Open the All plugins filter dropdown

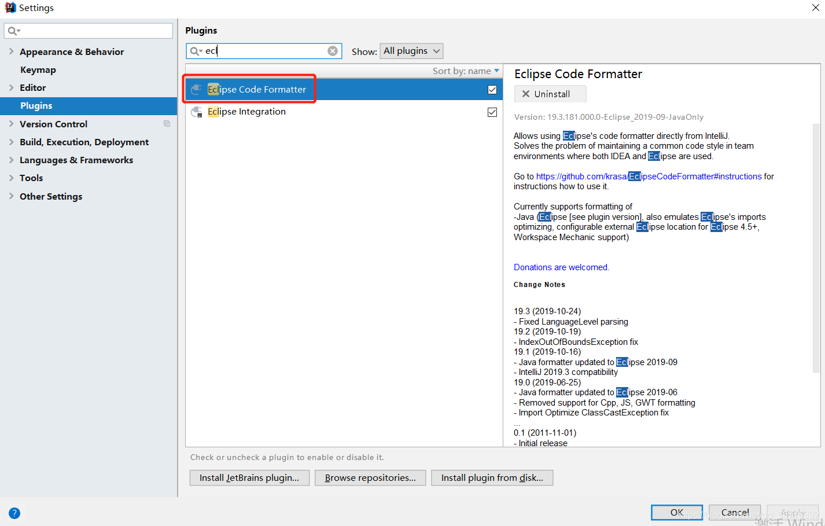pos(411,51)
